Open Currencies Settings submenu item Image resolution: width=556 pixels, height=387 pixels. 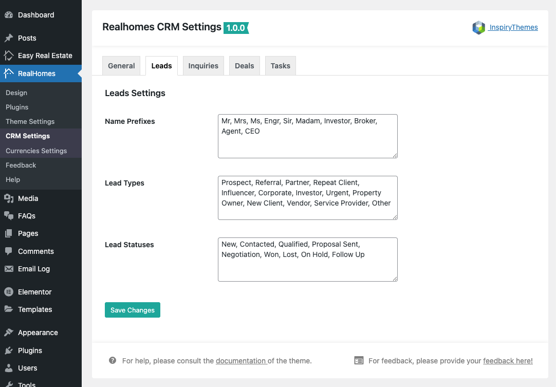[36, 151]
